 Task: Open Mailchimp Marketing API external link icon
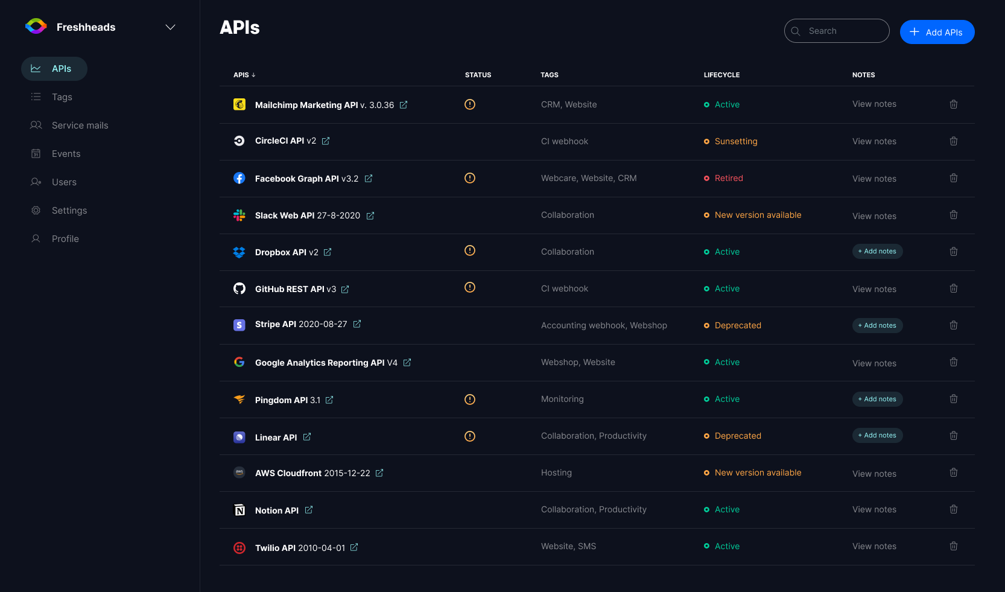coord(404,105)
